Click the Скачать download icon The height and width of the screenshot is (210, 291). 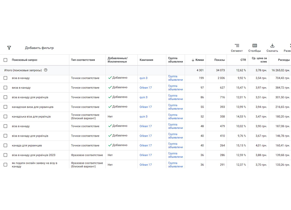pyautogui.click(x=272, y=46)
